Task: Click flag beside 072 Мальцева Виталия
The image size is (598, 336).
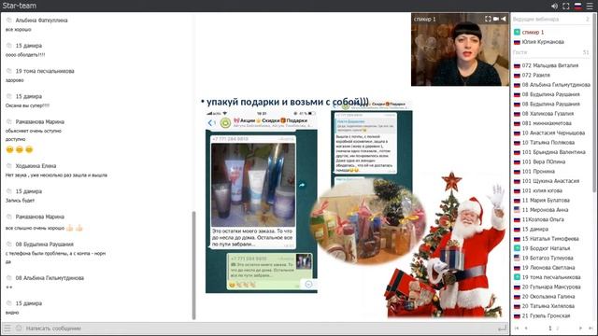Action: [517, 65]
